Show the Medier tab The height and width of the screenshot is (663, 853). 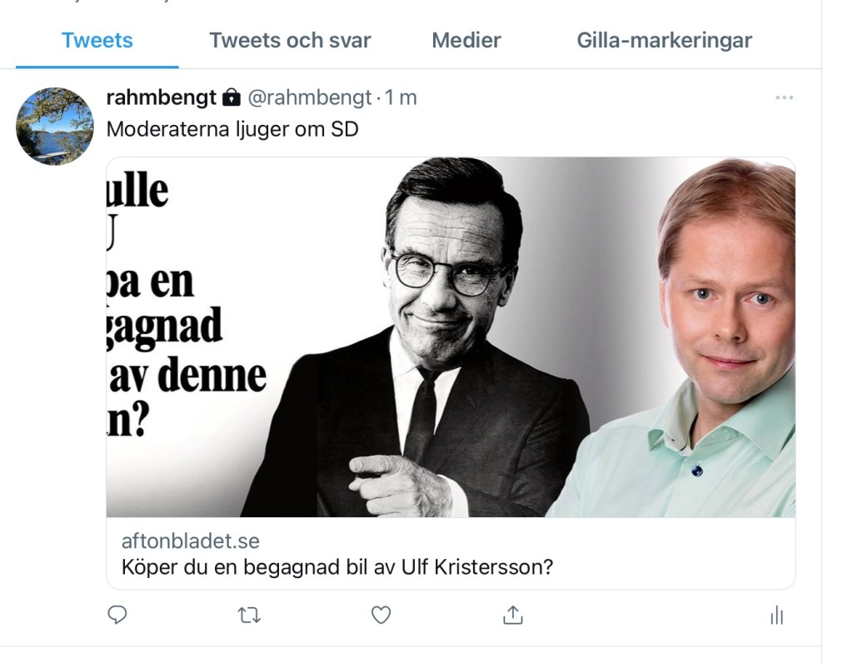pyautogui.click(x=466, y=40)
